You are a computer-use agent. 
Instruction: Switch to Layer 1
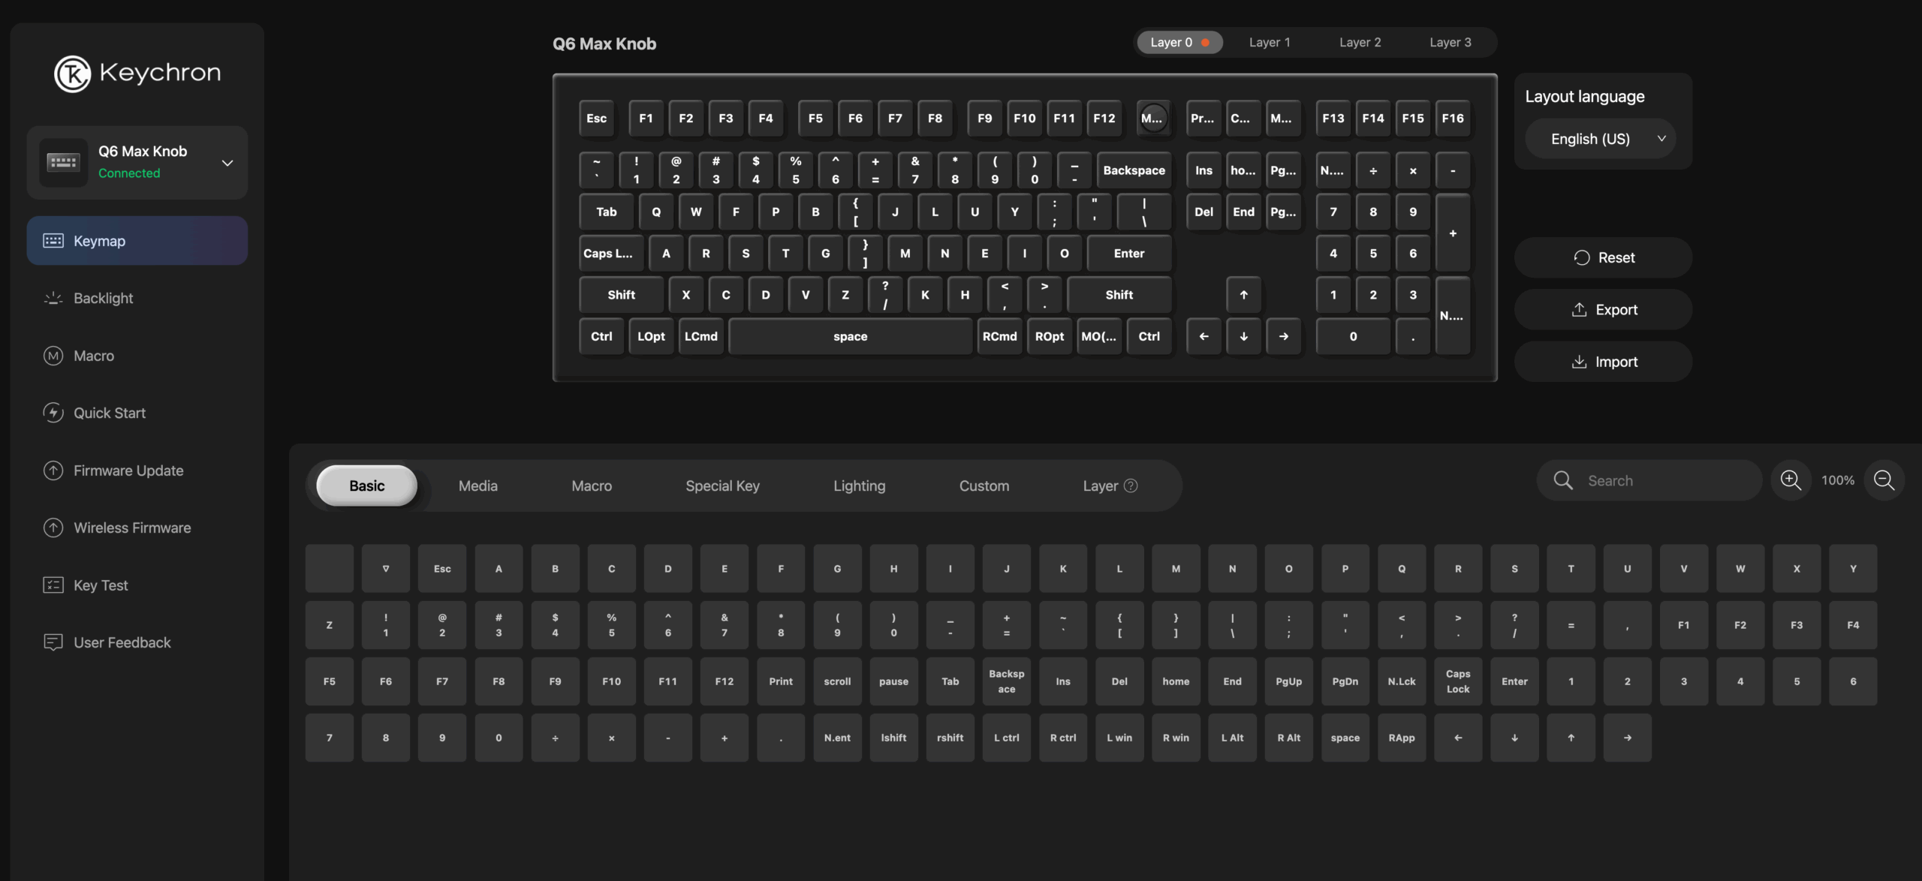click(x=1269, y=43)
